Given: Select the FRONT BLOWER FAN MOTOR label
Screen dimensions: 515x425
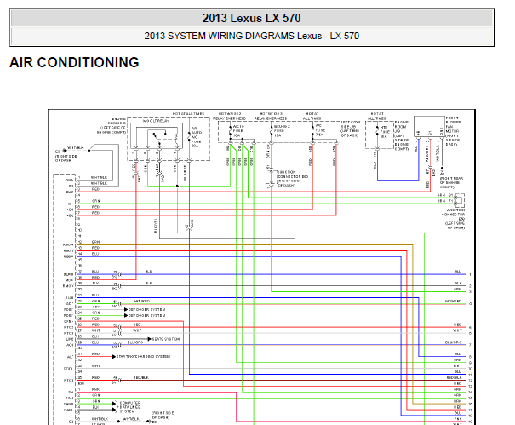Looking at the screenshot, I should 453,131.
